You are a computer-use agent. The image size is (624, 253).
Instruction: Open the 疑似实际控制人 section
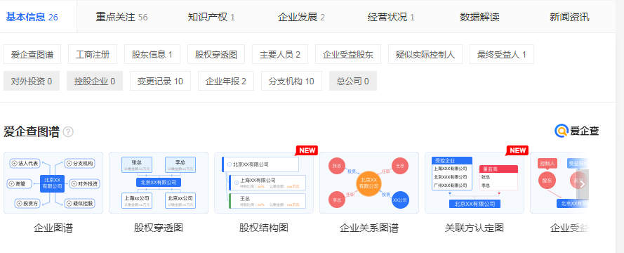point(425,55)
